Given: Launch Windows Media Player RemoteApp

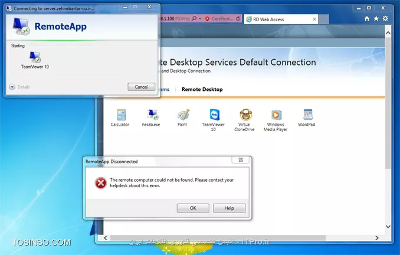Looking at the screenshot, I should [276, 120].
